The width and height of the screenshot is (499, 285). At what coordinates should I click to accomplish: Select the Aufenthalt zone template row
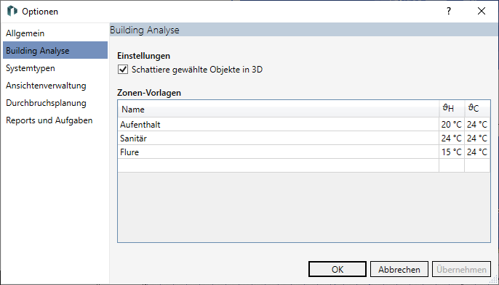pyautogui.click(x=304, y=125)
